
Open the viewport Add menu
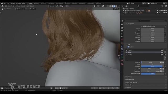pos(27,6)
